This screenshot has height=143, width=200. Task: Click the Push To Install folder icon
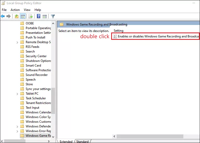coord(22,37)
